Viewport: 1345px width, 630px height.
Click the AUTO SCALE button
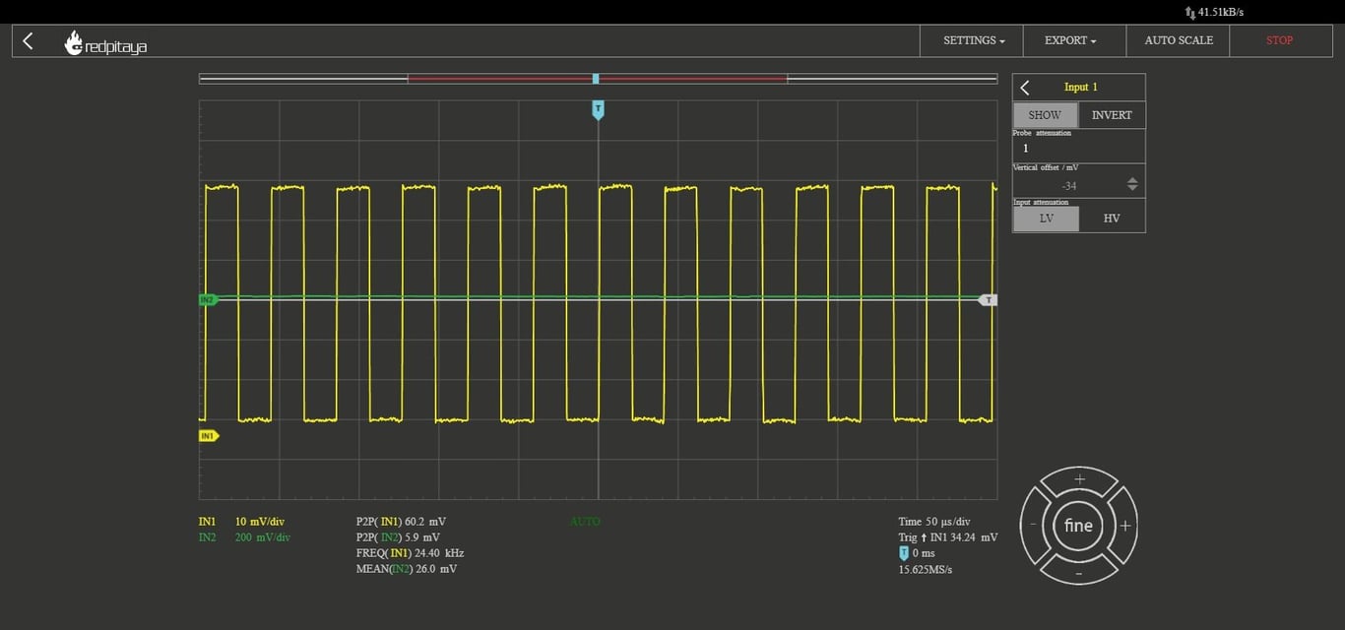[x=1179, y=40]
